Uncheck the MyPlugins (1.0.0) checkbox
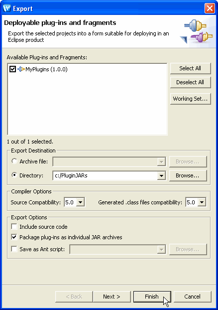 click(12, 69)
